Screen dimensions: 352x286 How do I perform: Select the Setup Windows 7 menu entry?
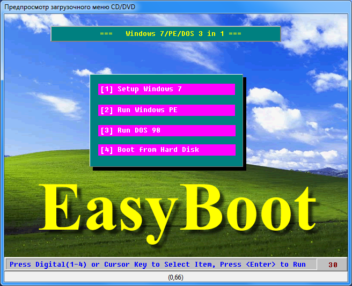166,90
